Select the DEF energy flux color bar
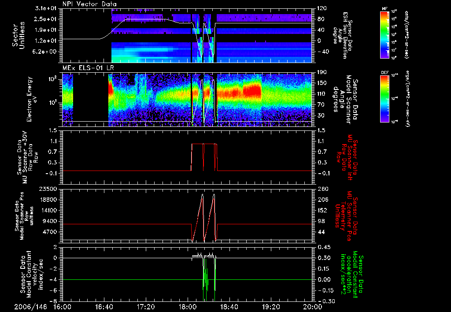This screenshot has width=451, height=312. click(385, 99)
